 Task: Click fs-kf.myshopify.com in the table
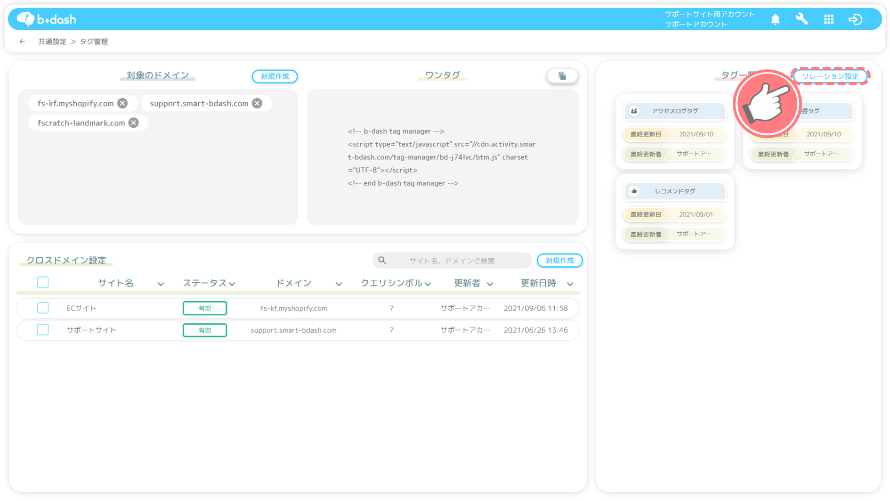294,308
